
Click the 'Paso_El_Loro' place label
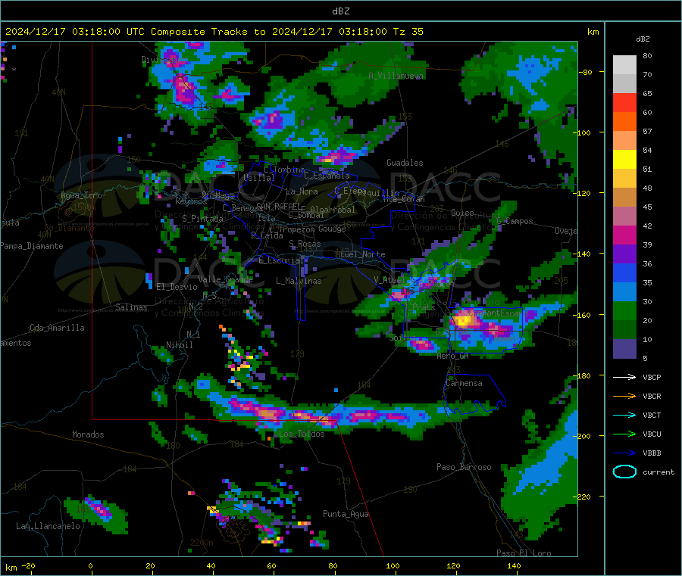(524, 553)
